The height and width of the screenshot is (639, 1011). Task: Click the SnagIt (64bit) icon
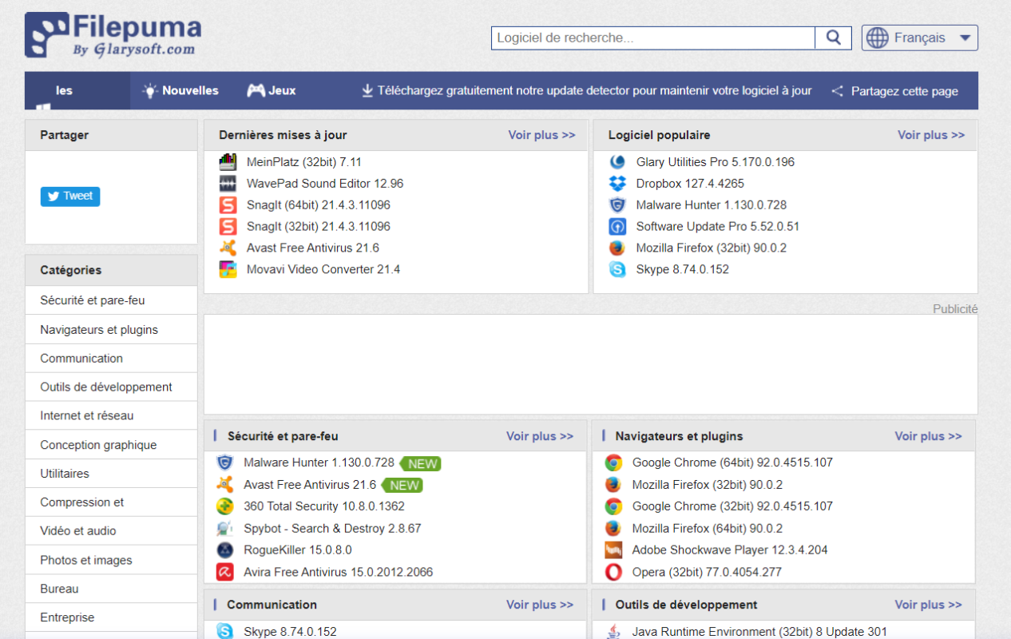point(228,205)
